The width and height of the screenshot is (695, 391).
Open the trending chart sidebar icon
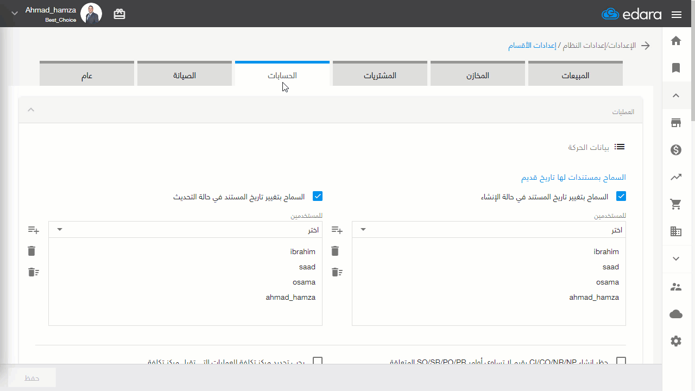point(676,177)
